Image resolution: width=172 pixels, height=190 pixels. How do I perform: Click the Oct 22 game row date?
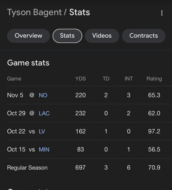point(16,131)
